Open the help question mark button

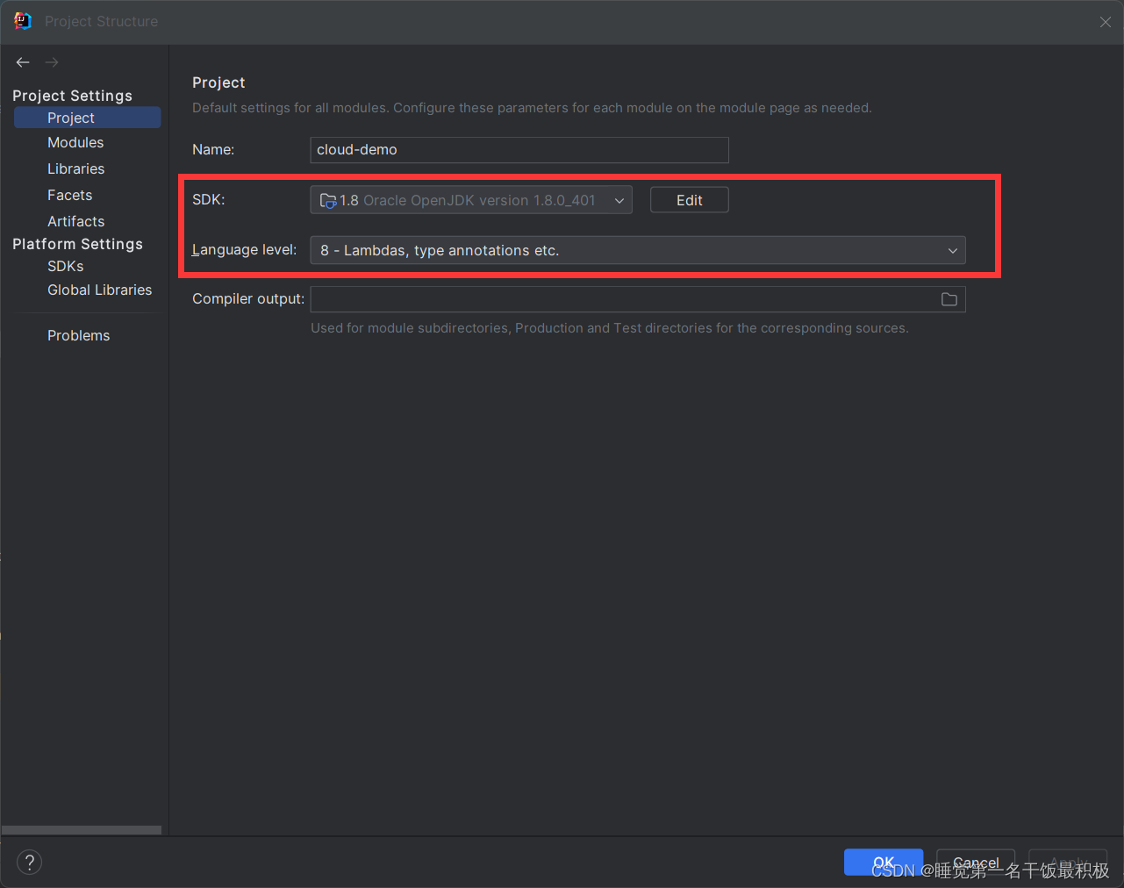29,862
